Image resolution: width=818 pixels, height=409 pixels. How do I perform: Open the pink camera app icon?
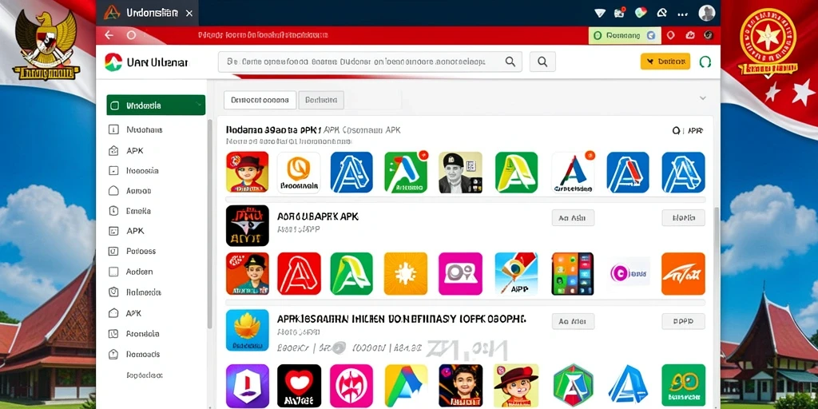coord(460,274)
